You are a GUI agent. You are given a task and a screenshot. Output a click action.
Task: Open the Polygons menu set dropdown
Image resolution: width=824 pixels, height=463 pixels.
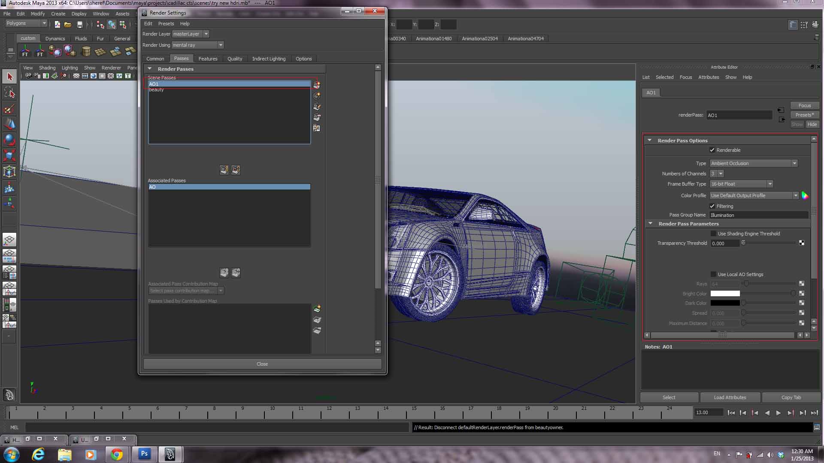pos(26,23)
